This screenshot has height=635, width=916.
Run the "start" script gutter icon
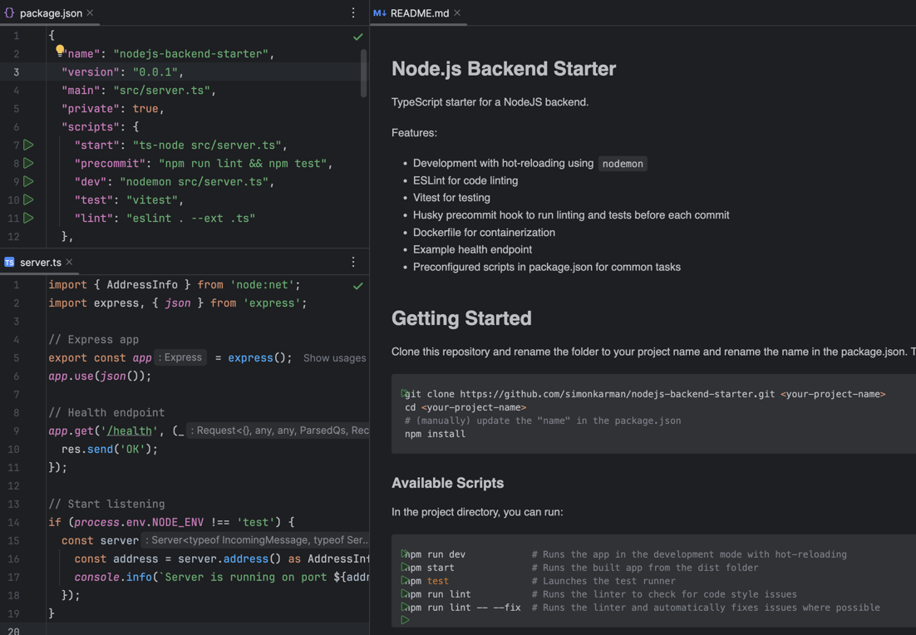point(28,145)
